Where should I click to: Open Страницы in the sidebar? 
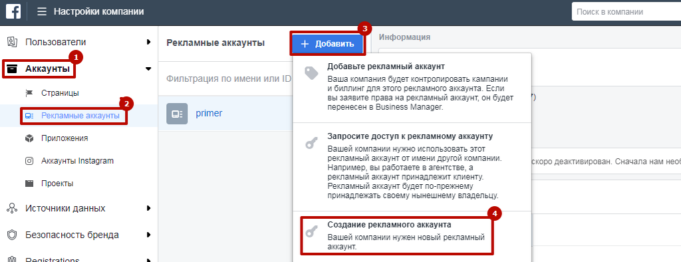(60, 93)
